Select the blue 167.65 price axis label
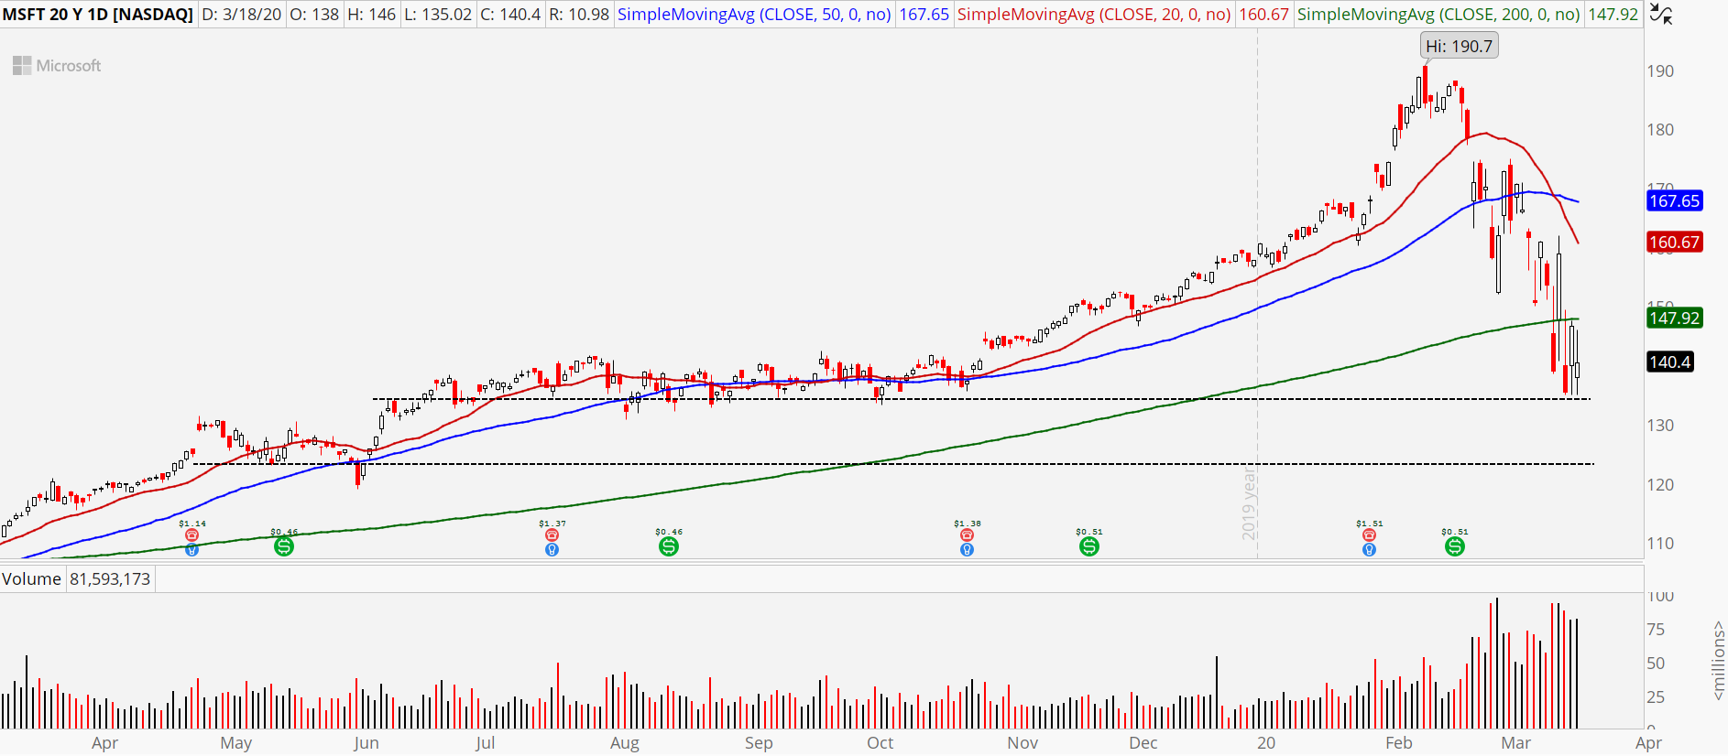Image resolution: width=1728 pixels, height=756 pixels. coord(1674,200)
